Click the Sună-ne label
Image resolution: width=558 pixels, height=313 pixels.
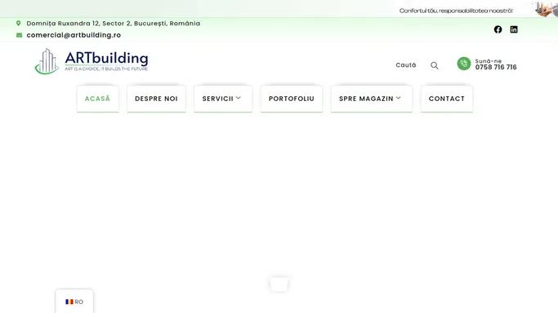(489, 61)
